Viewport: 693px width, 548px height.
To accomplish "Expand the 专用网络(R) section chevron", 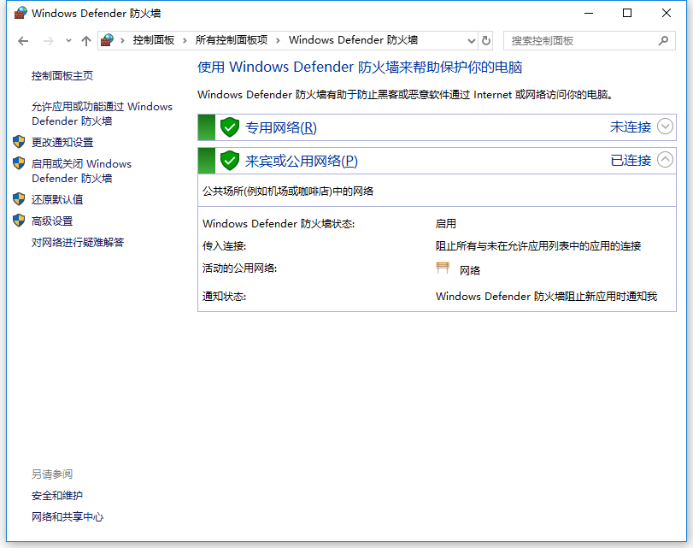I will click(665, 127).
